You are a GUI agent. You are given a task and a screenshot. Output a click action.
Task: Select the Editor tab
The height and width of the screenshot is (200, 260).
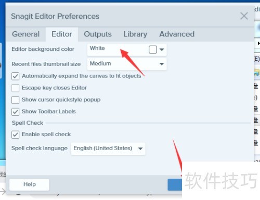(62, 34)
